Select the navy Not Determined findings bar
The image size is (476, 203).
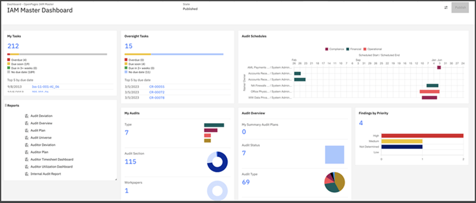pos(402,147)
